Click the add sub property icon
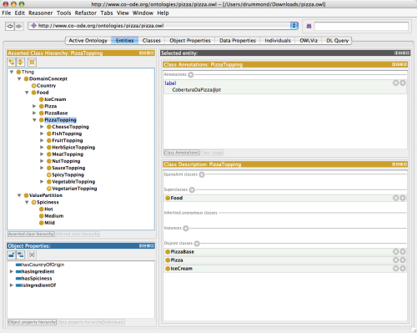This screenshot has height=333, width=417. (x=12, y=255)
